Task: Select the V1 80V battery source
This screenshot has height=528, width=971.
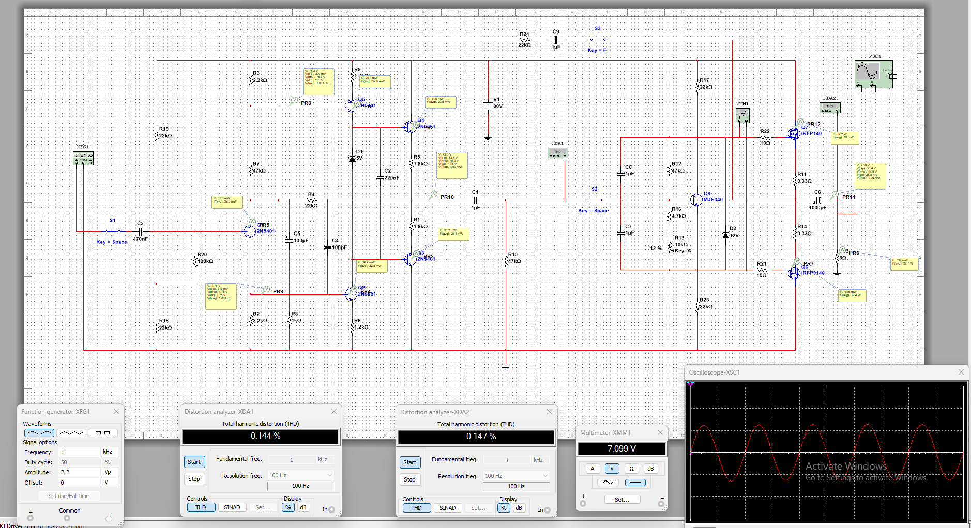Action: [x=488, y=105]
